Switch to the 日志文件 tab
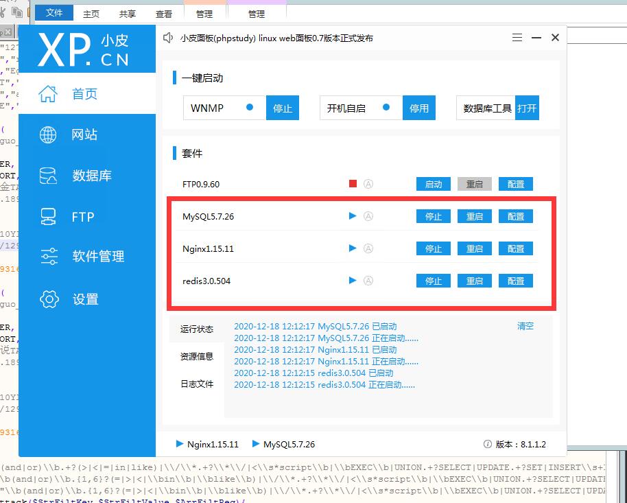 (x=197, y=384)
